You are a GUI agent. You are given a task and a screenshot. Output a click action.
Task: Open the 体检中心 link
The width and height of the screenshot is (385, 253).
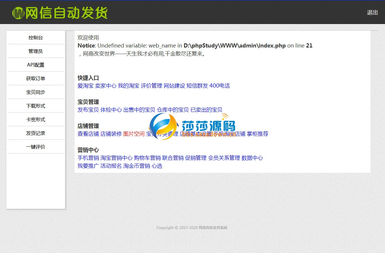[x=111, y=110]
